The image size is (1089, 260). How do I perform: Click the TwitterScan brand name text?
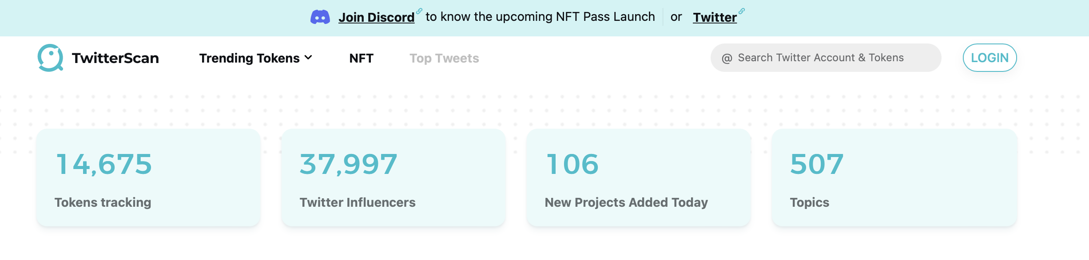click(x=115, y=58)
